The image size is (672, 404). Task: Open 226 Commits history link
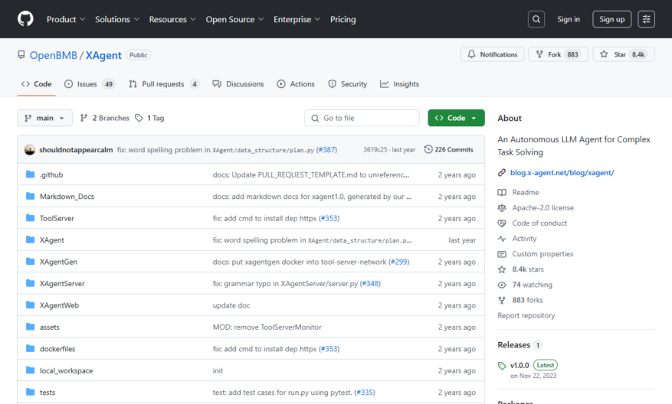point(449,149)
